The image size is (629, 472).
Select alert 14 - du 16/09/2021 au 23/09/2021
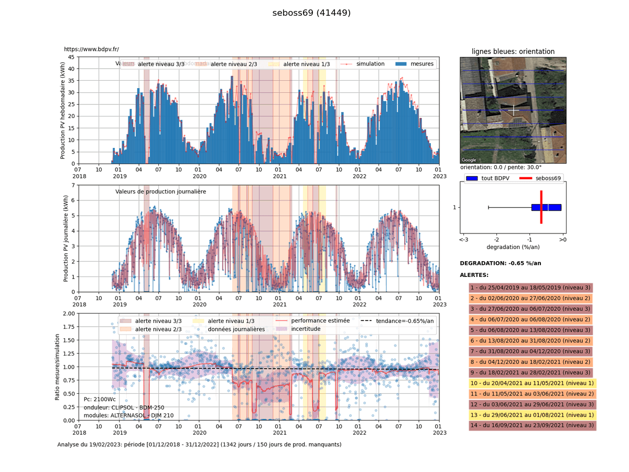(x=533, y=425)
